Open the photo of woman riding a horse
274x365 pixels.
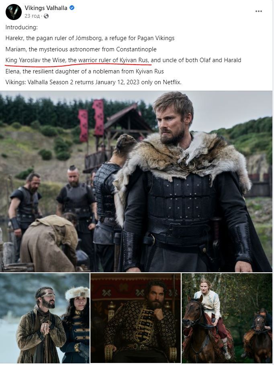227,318
